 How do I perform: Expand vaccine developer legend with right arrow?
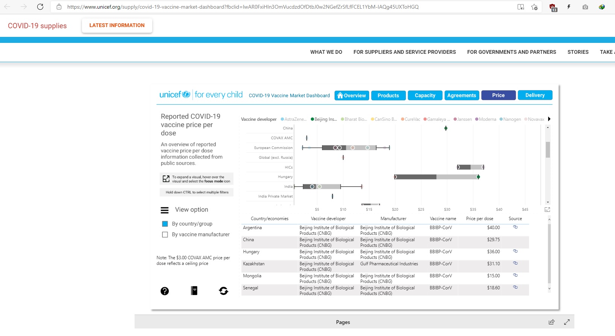549,119
